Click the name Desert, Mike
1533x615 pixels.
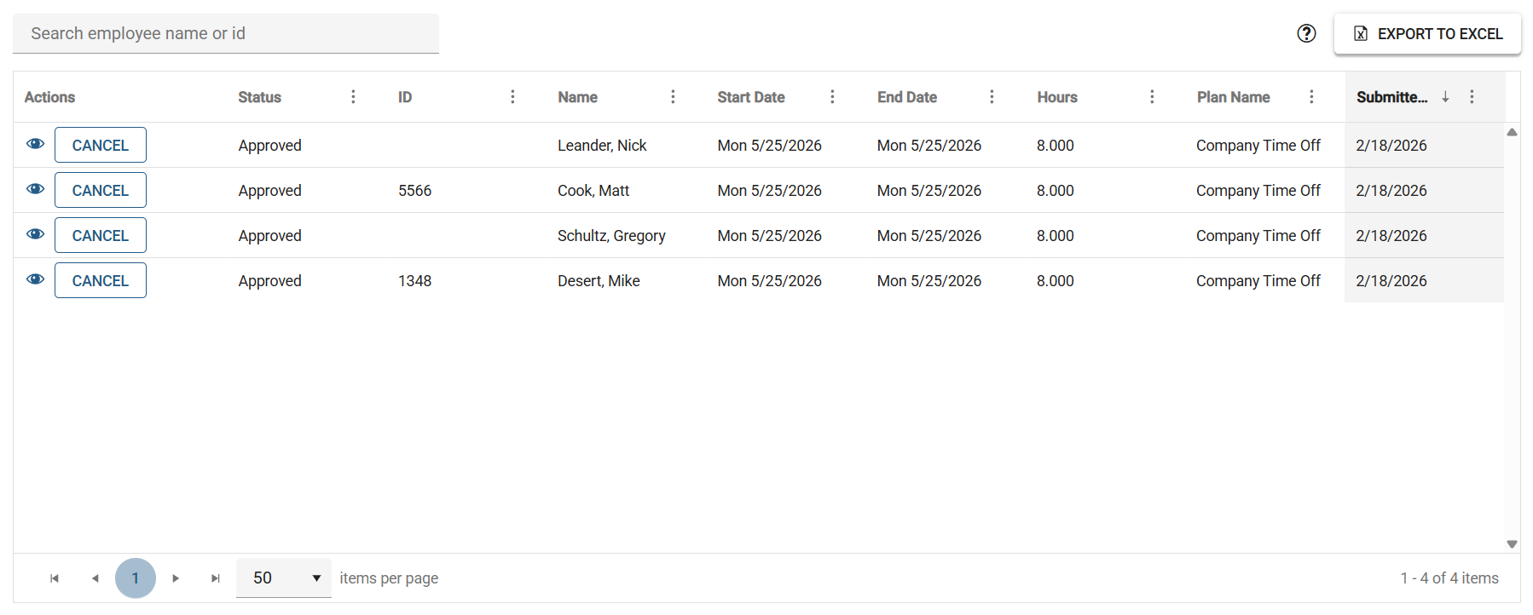pyautogui.click(x=599, y=281)
